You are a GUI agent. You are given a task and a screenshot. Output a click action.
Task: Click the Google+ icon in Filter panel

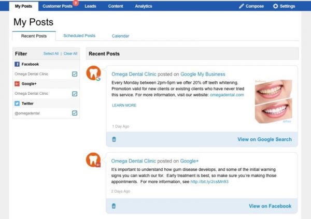pos(17,83)
